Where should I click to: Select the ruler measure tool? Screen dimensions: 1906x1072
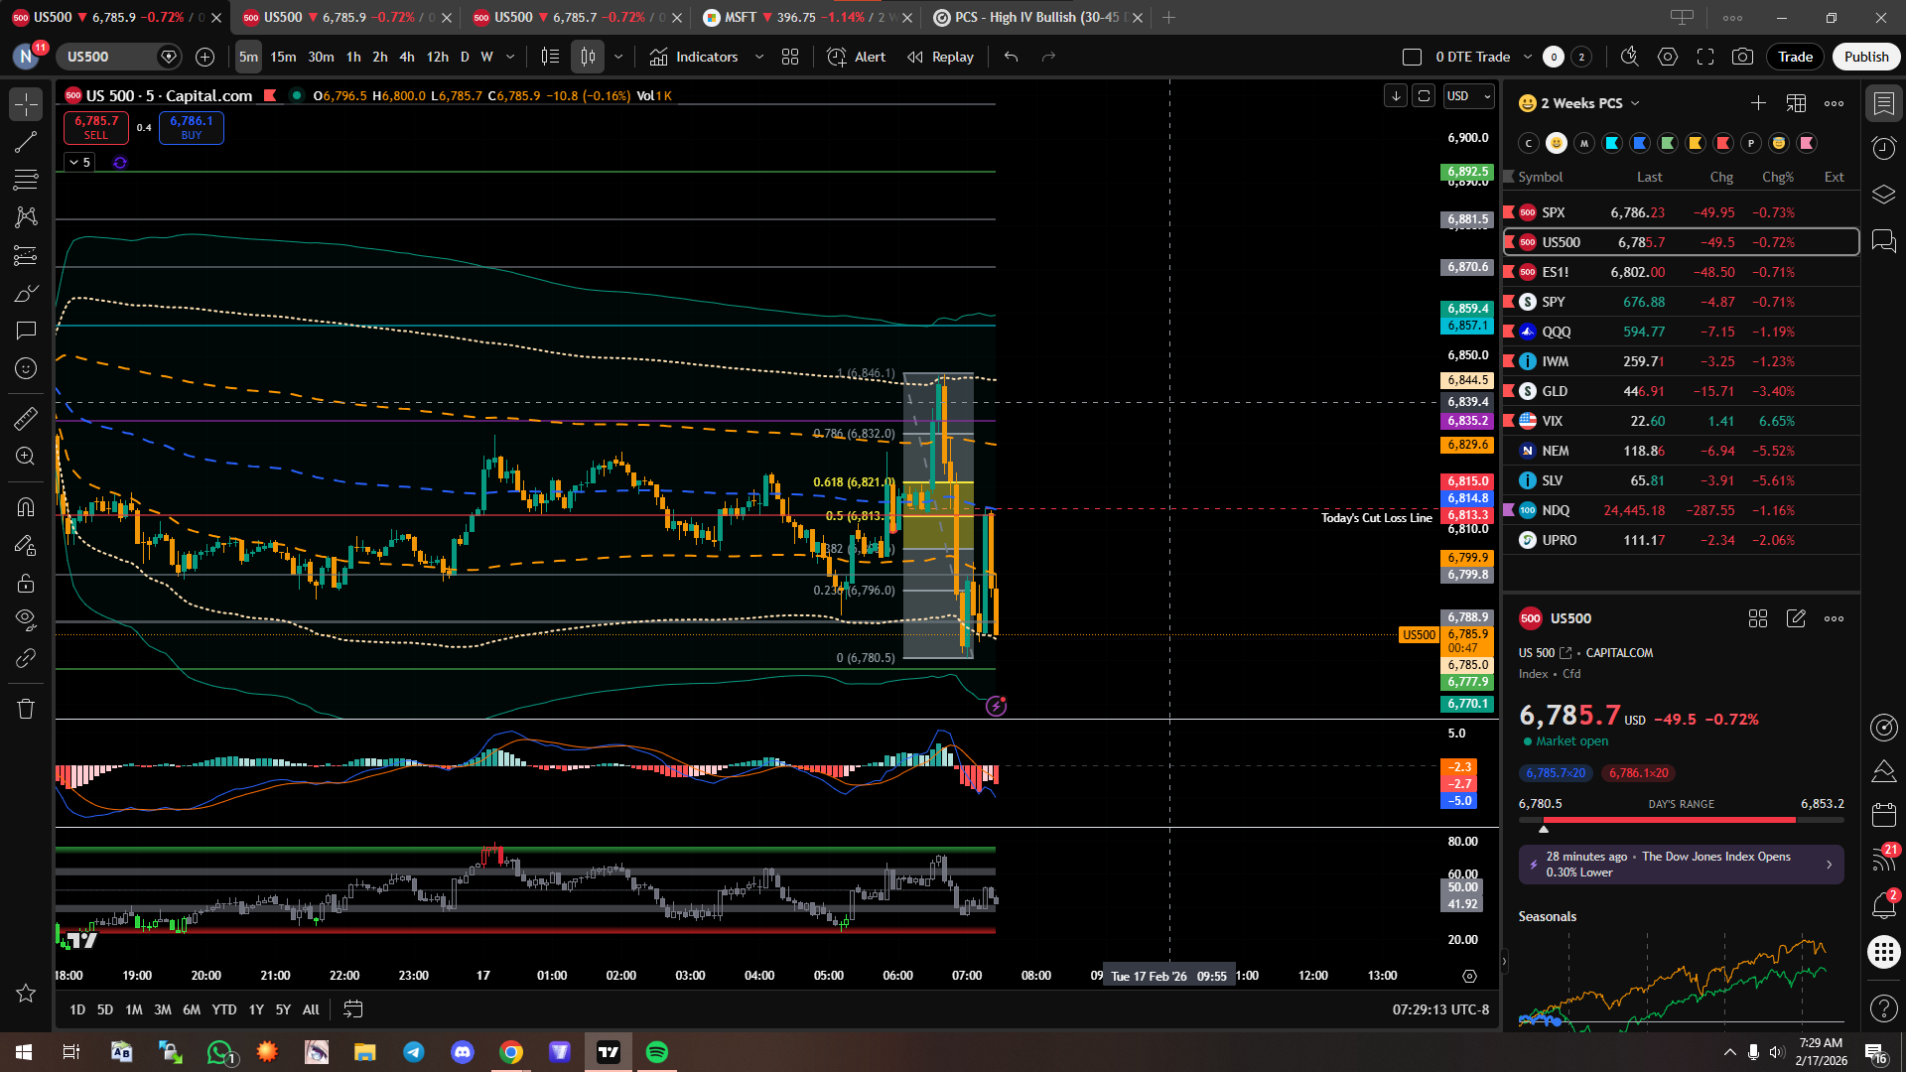pyautogui.click(x=26, y=419)
